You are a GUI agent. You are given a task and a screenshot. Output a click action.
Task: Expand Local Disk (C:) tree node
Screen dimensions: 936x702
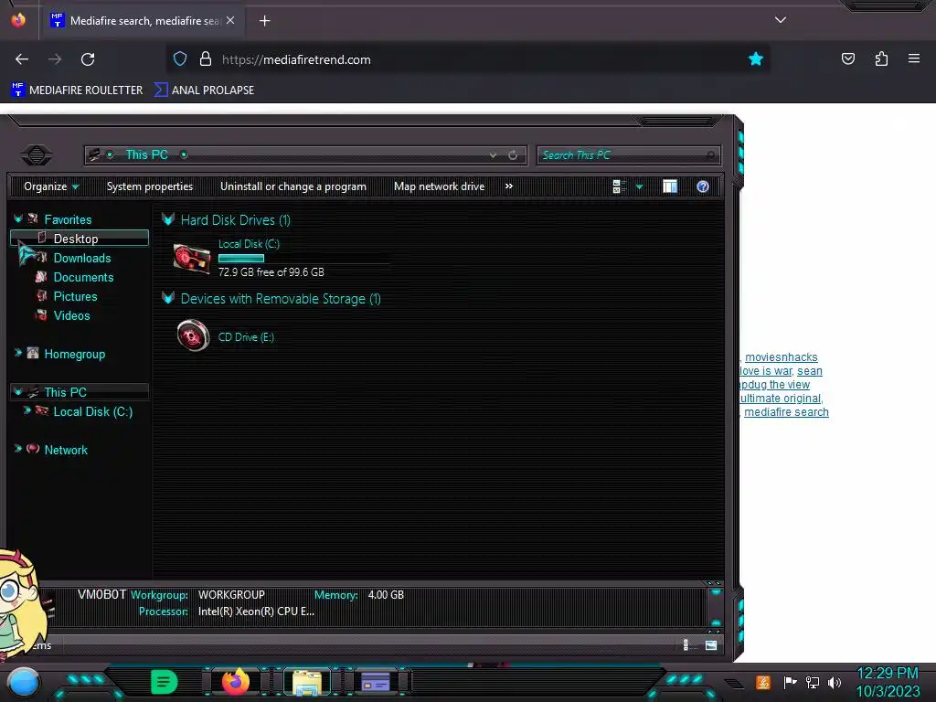(27, 410)
